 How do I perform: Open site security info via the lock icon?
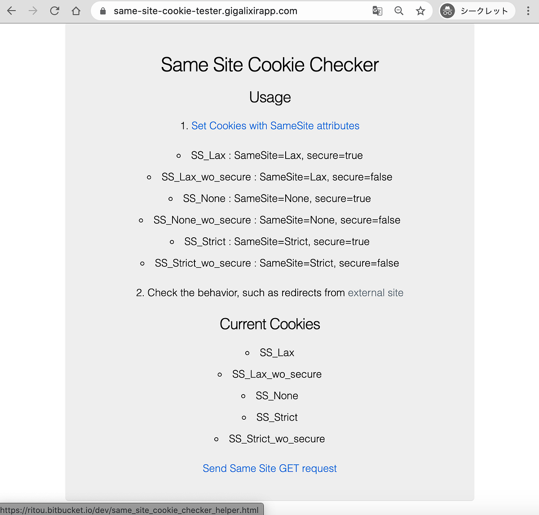[103, 11]
